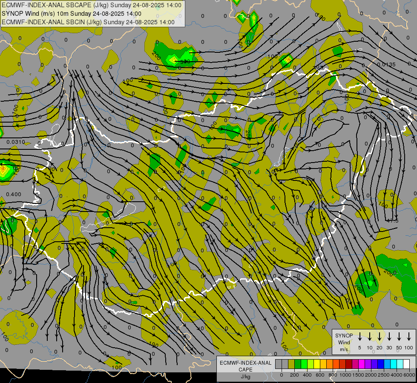Click the wind arrow above the 20 m/s label
Screen dimensions: 417x383
380,337
